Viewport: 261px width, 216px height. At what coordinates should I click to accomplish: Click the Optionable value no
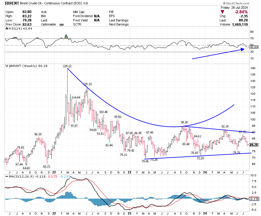61,24
